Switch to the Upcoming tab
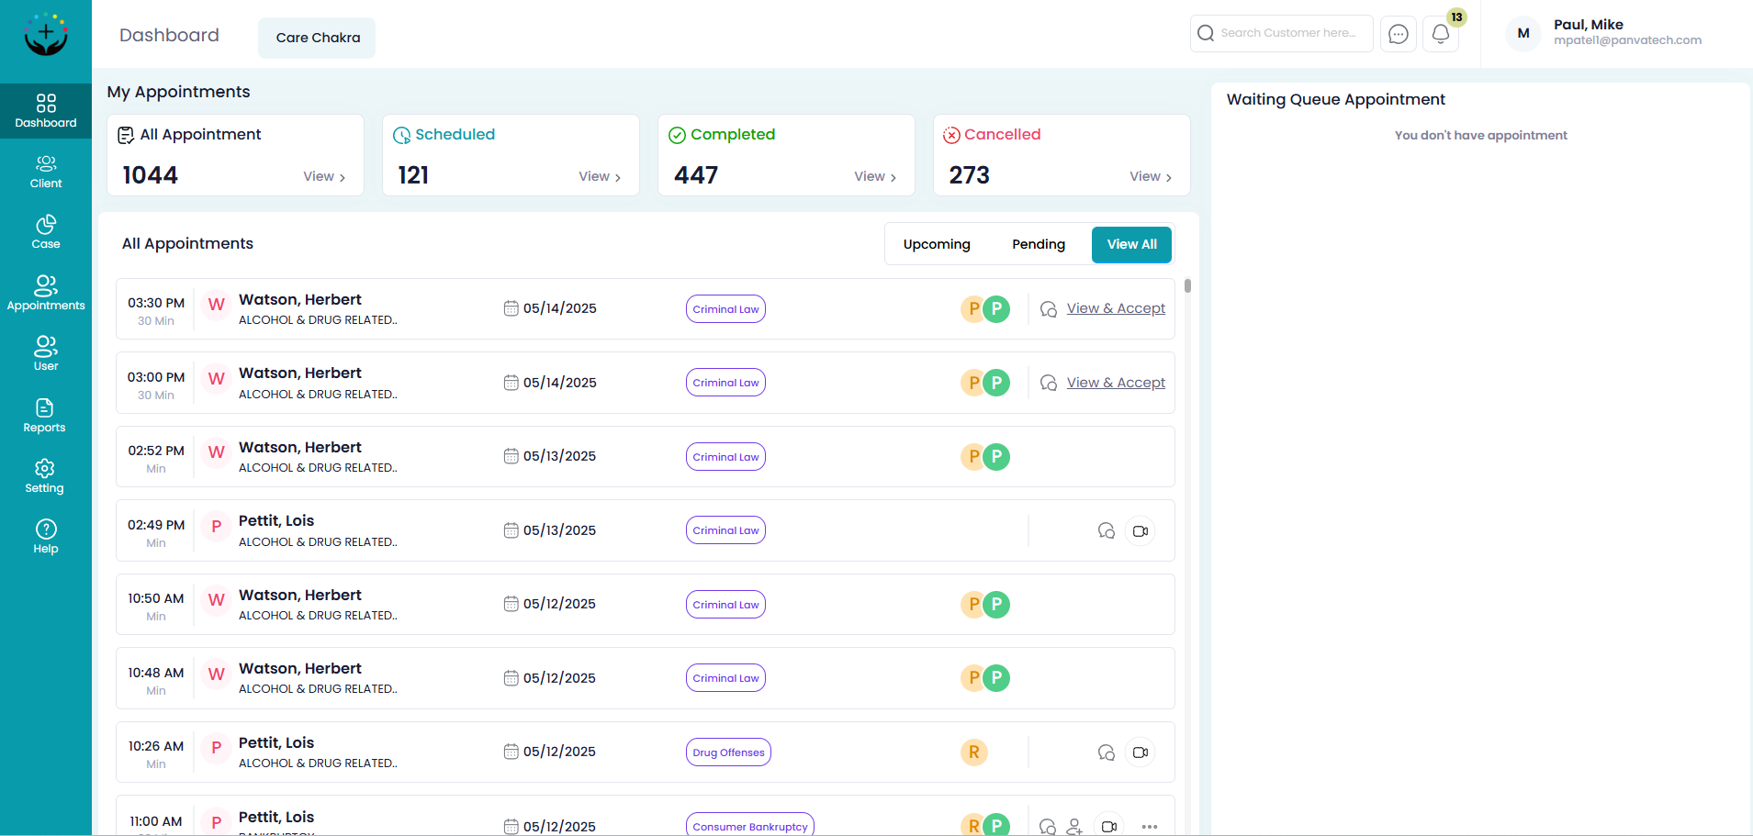Image resolution: width=1753 pixels, height=836 pixels. click(x=936, y=244)
